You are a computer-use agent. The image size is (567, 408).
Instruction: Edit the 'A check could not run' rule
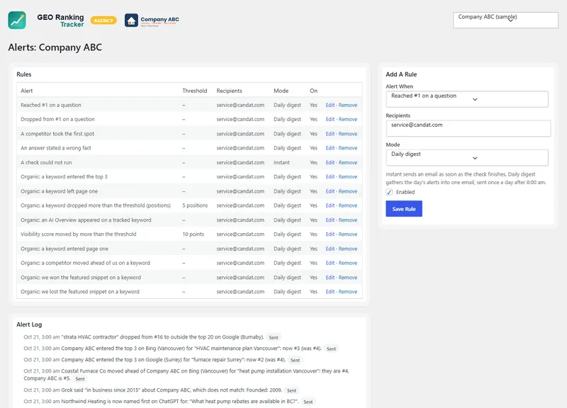(330, 163)
